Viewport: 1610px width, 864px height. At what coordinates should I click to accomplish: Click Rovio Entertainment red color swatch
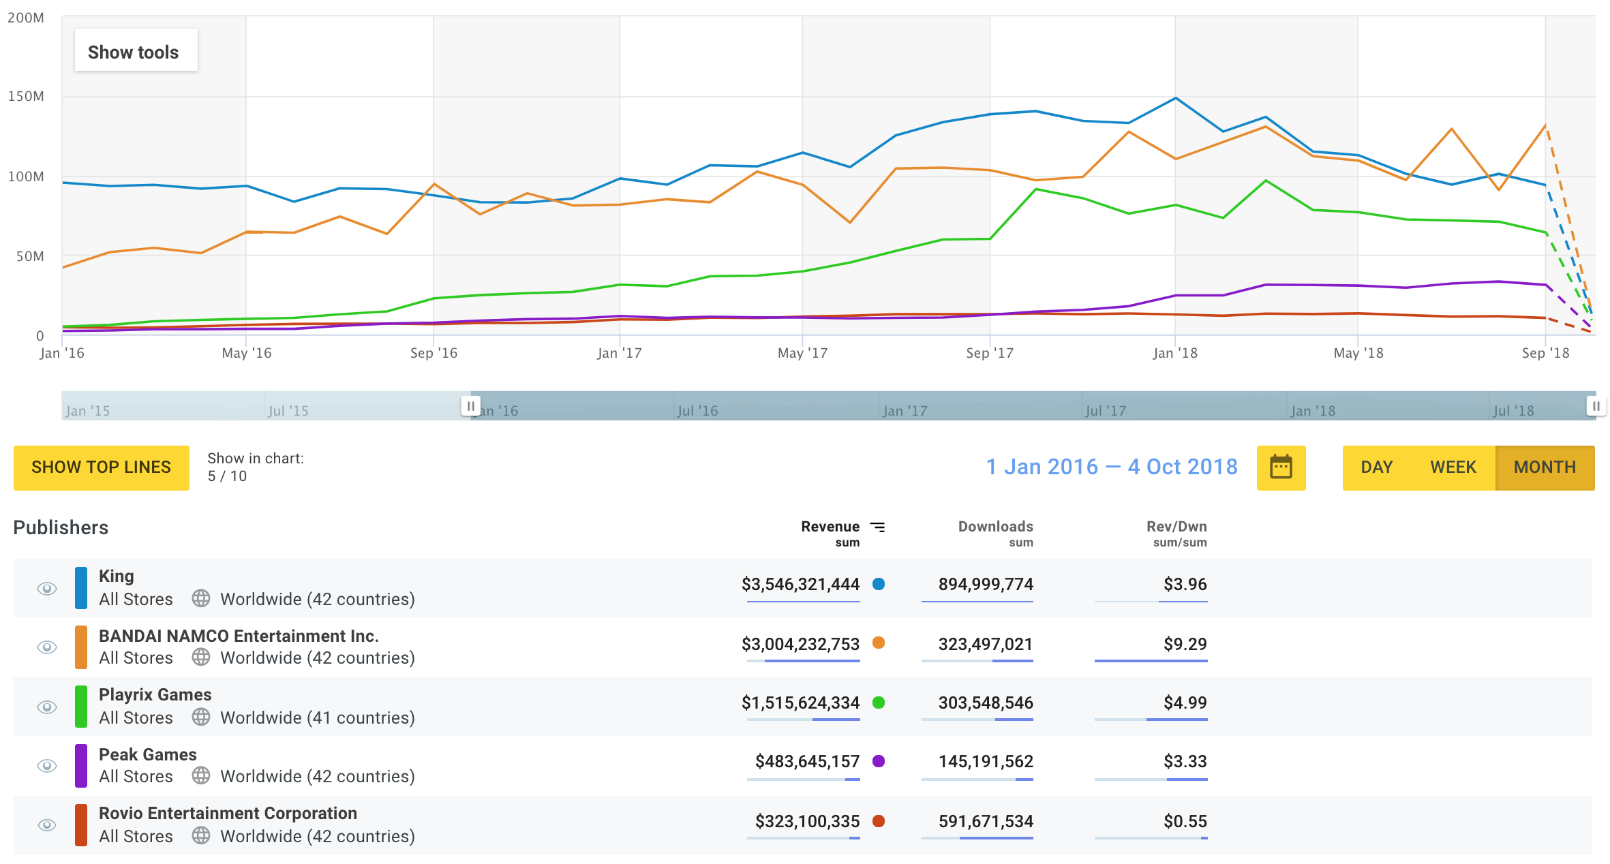(81, 825)
